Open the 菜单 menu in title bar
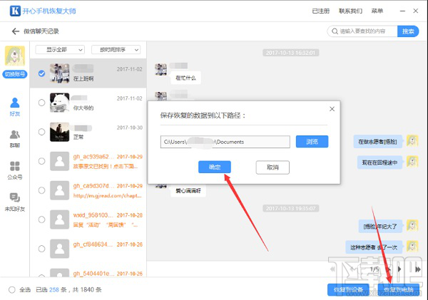This screenshot has width=428, height=300. coord(377,11)
